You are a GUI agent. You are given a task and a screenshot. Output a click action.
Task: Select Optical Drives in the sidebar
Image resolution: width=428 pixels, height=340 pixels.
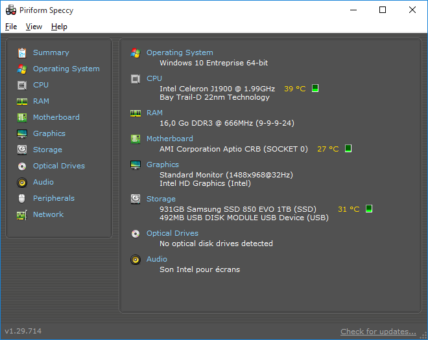(59, 166)
